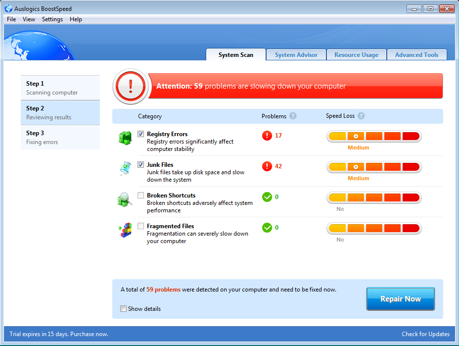Click the Junk Files speed loss meter
The height and width of the screenshot is (346, 459).
374,167
